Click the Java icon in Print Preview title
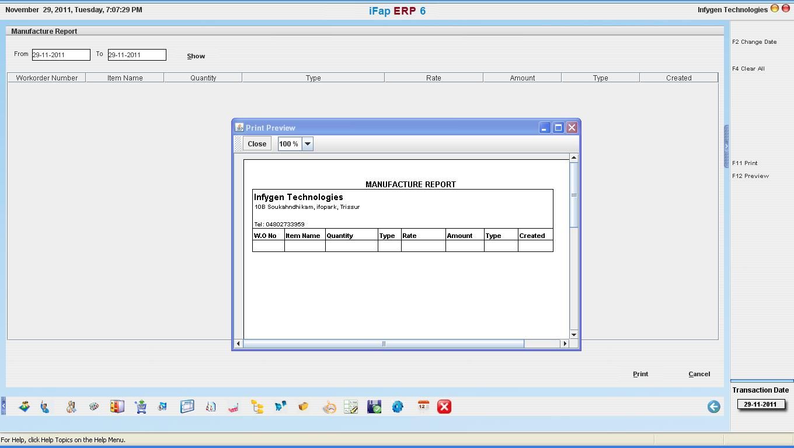The width and height of the screenshot is (794, 448). [x=239, y=127]
